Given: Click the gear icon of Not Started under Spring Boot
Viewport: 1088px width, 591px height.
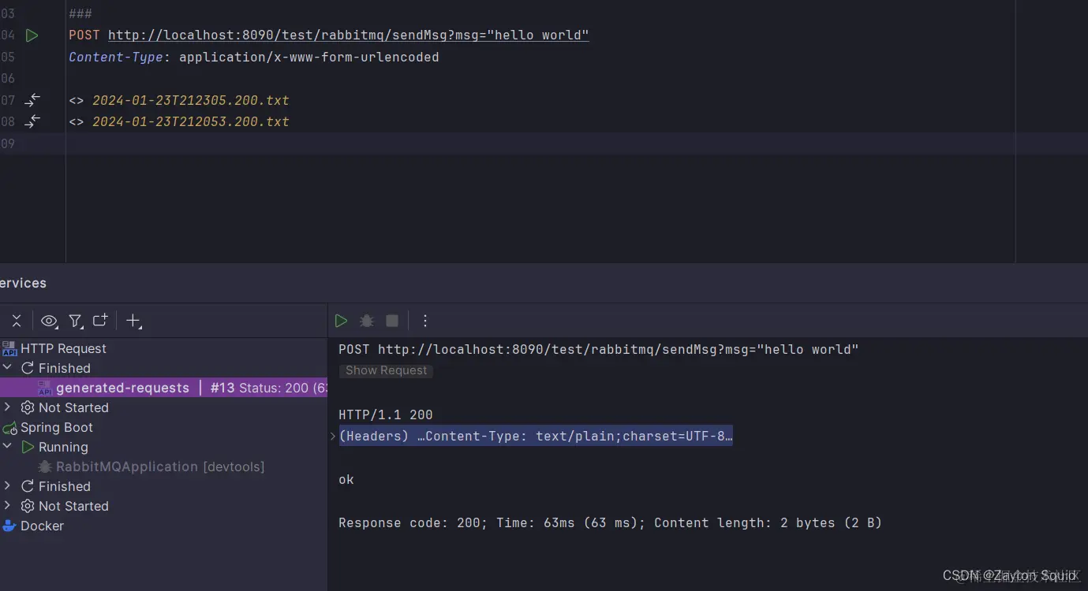Looking at the screenshot, I should [28, 506].
